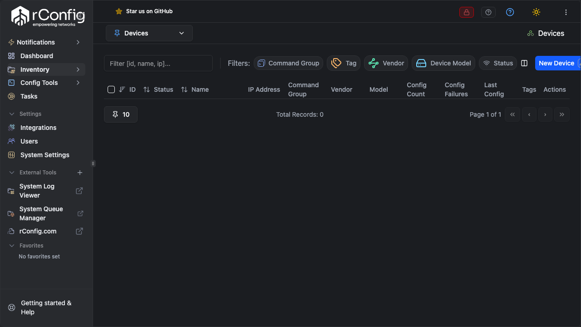Open the Tag filter
Viewport: 581px width, 327px height.
[x=344, y=63]
